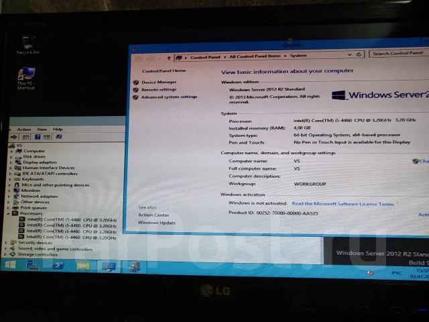Expand Human Interface Devices node
Screen dimensions: 429x322
coord(11,168)
